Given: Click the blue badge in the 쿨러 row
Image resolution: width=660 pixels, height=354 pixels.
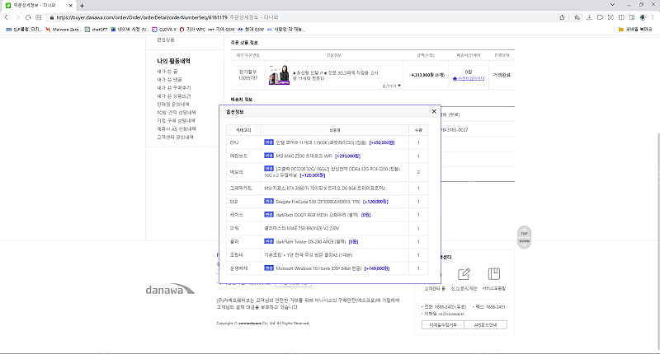Looking at the screenshot, I should pyautogui.click(x=269, y=241).
